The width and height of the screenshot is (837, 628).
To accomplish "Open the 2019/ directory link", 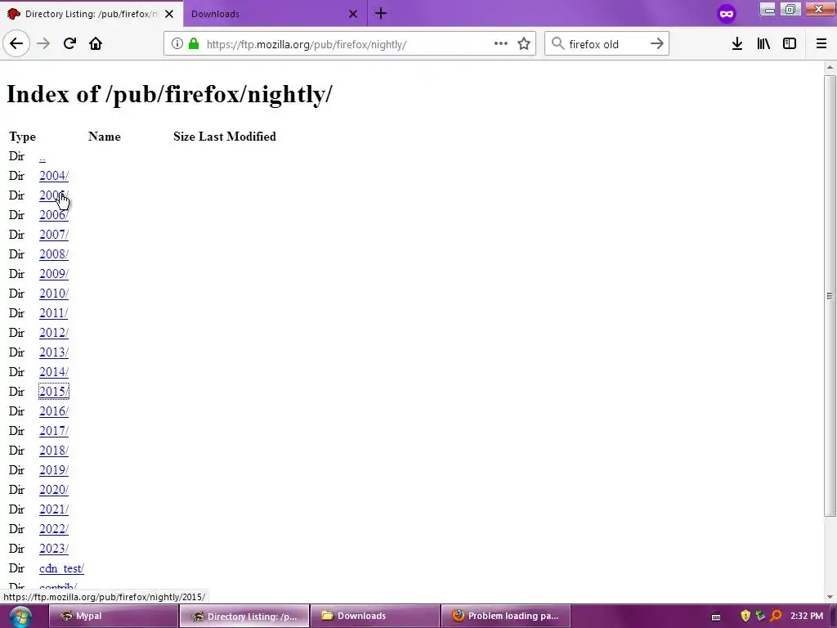I will (x=54, y=470).
